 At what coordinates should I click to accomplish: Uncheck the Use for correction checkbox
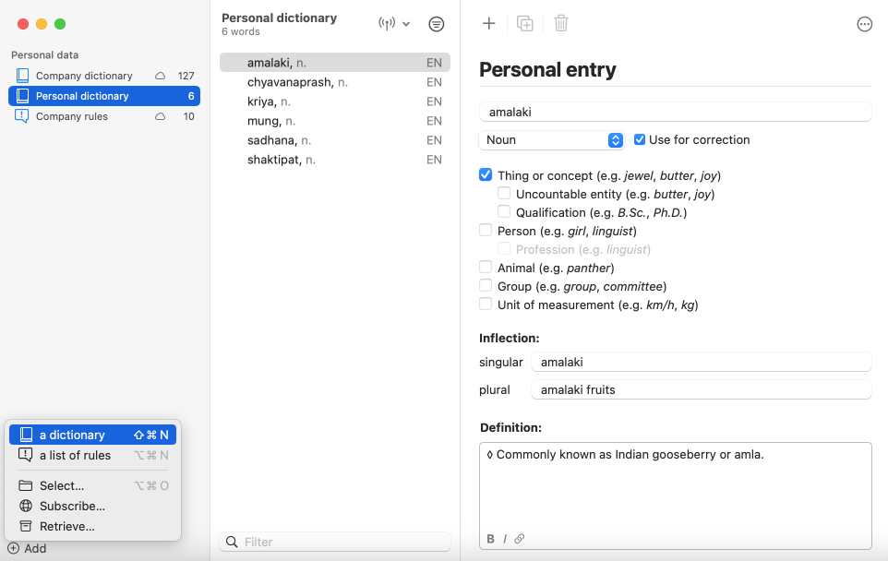pyautogui.click(x=640, y=139)
